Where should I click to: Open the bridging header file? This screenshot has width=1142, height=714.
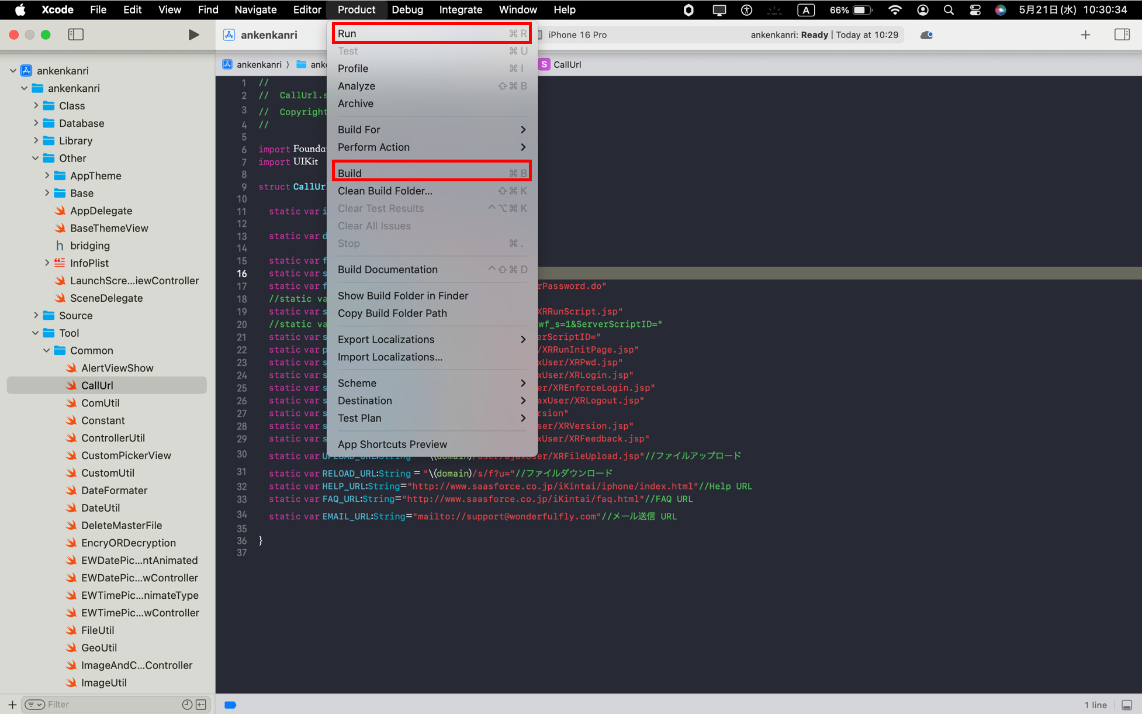[89, 246]
